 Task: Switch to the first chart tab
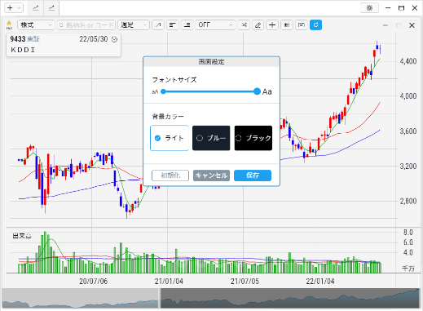36,8
